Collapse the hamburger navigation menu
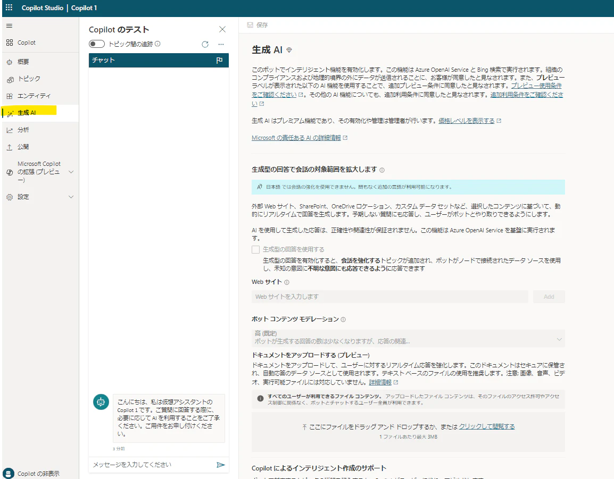614x479 pixels. [10, 26]
